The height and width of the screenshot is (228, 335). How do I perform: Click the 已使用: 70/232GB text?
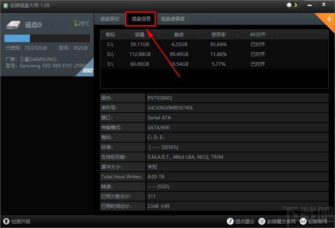coord(26,48)
